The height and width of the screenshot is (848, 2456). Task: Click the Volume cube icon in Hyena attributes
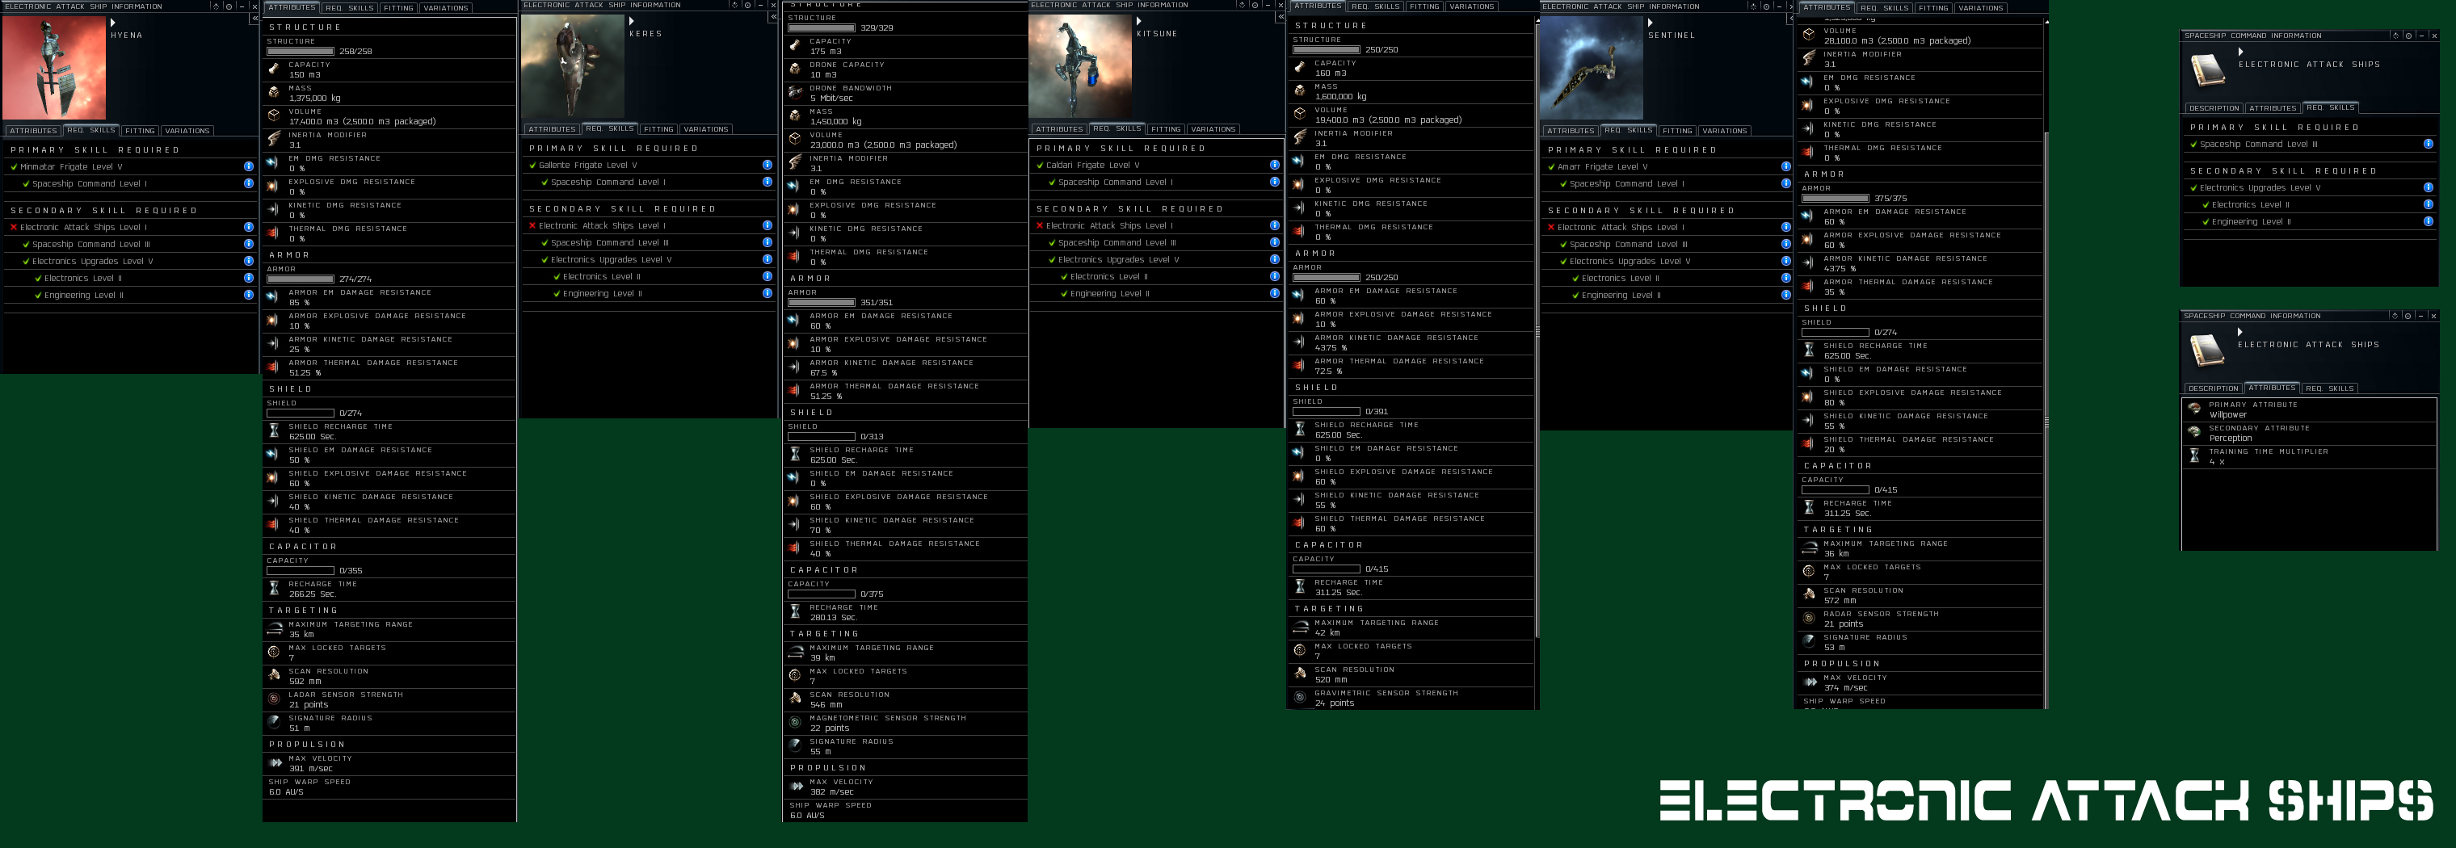click(275, 116)
